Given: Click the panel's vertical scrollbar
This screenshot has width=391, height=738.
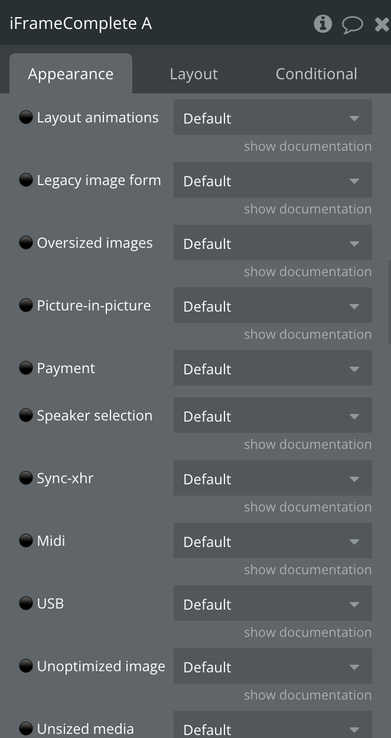Looking at the screenshot, I should pos(389,302).
